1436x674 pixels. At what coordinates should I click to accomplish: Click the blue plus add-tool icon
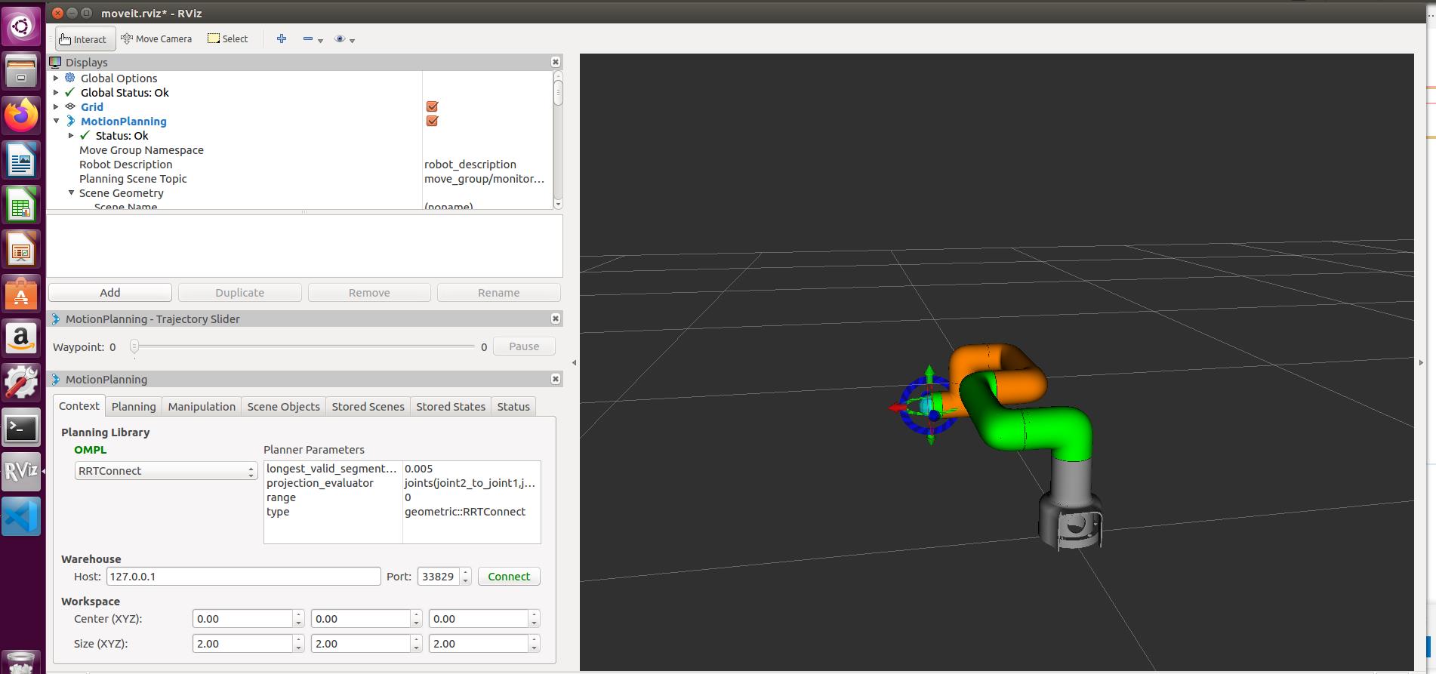tap(282, 39)
